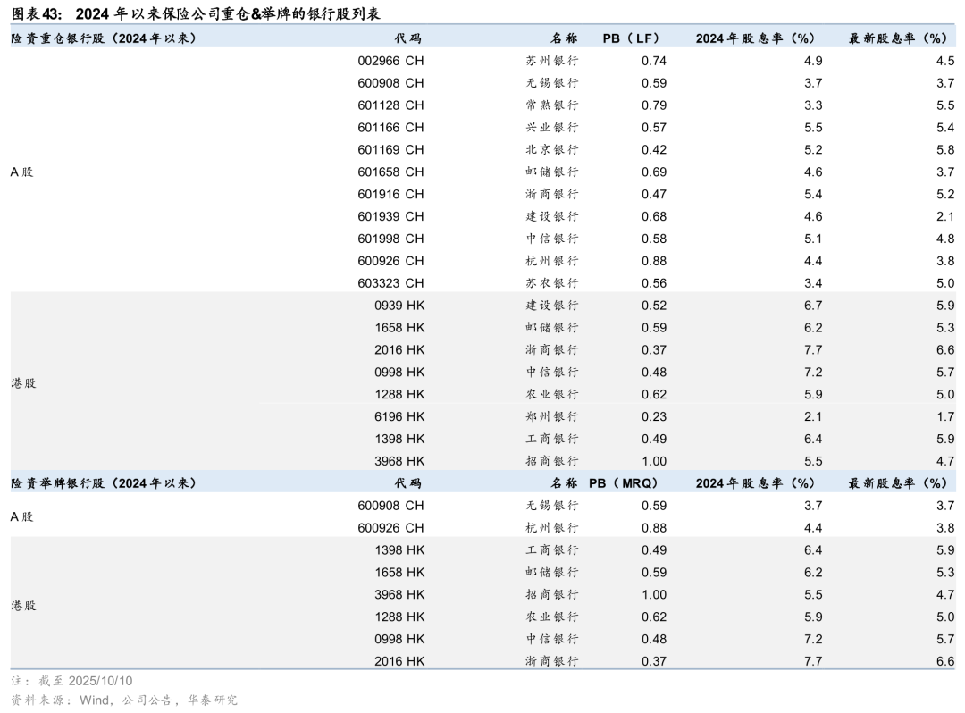
Task: Click the 资料来源 source line
Action: (124, 700)
